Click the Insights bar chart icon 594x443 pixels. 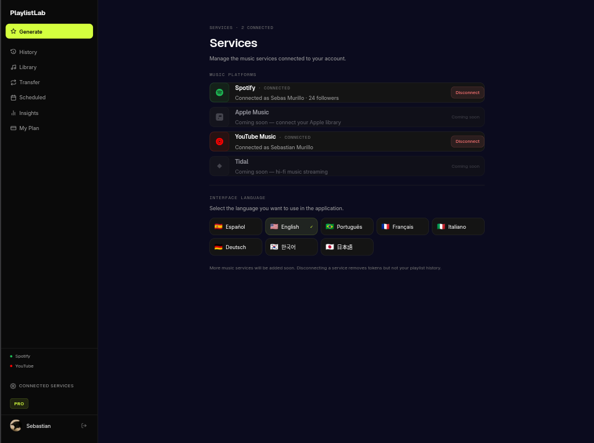pyautogui.click(x=13, y=113)
